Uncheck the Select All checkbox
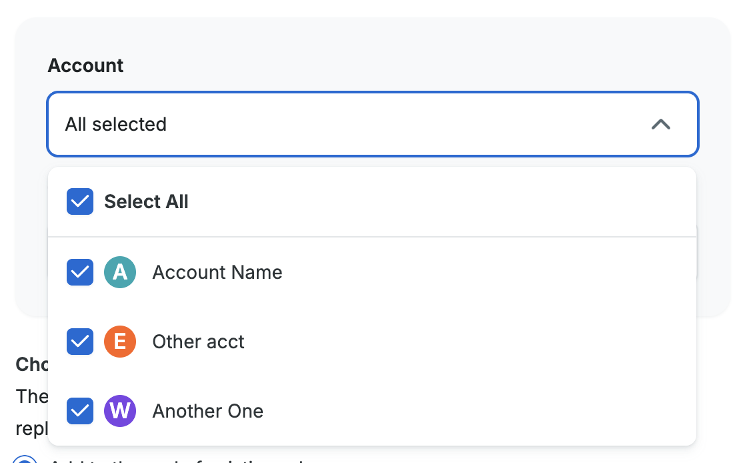This screenshot has width=743, height=463. point(80,201)
